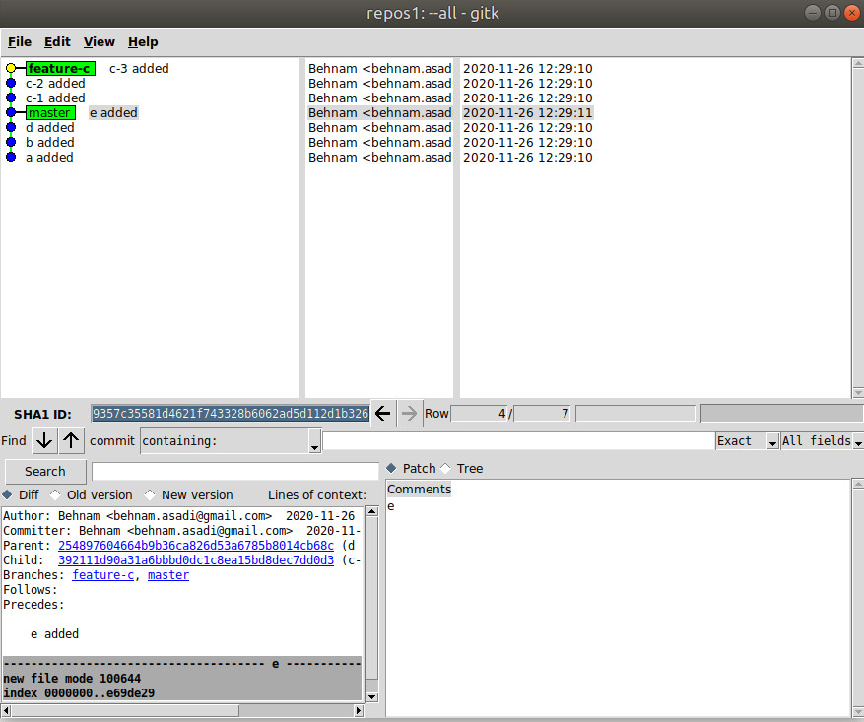Viewport: 864px width, 722px height.
Task: Select the green feature-c branch label
Action: point(60,69)
